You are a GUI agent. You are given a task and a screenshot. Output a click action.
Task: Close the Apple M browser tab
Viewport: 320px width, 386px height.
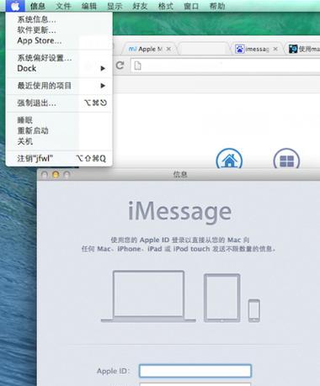coord(168,49)
